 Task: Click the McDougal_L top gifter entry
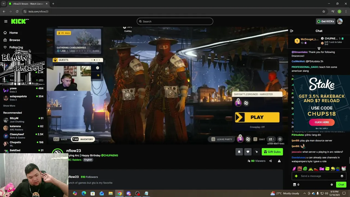pyautogui.click(x=306, y=41)
